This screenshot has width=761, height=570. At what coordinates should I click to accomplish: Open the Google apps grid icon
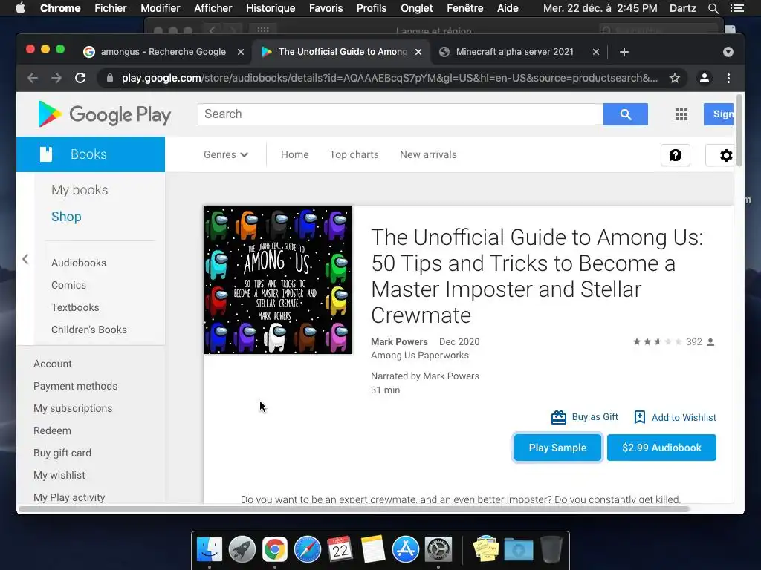(x=681, y=114)
